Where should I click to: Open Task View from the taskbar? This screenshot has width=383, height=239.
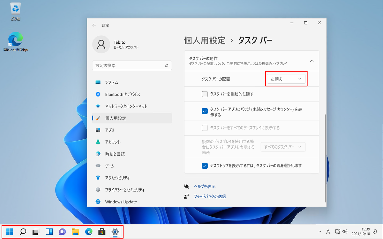click(35, 232)
